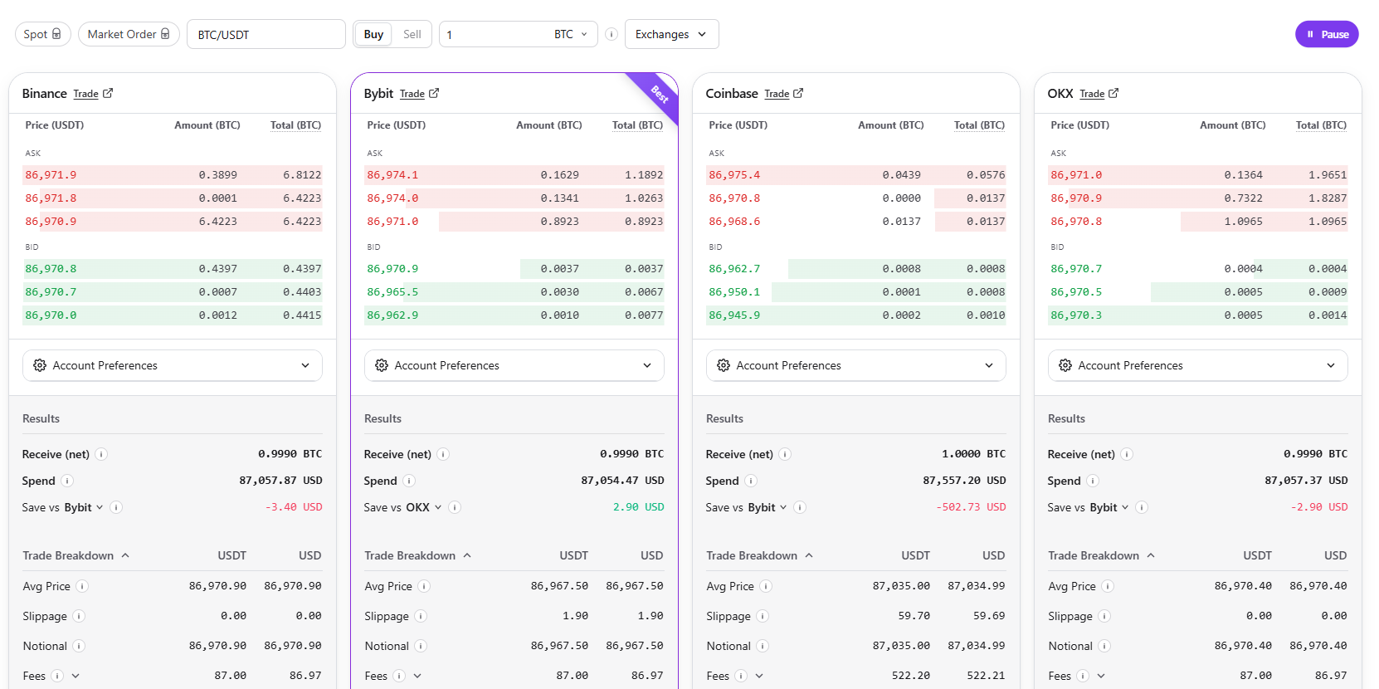Screen dimensions: 1379x689
Task: Open Binance external trade link icon
Action: click(x=108, y=94)
